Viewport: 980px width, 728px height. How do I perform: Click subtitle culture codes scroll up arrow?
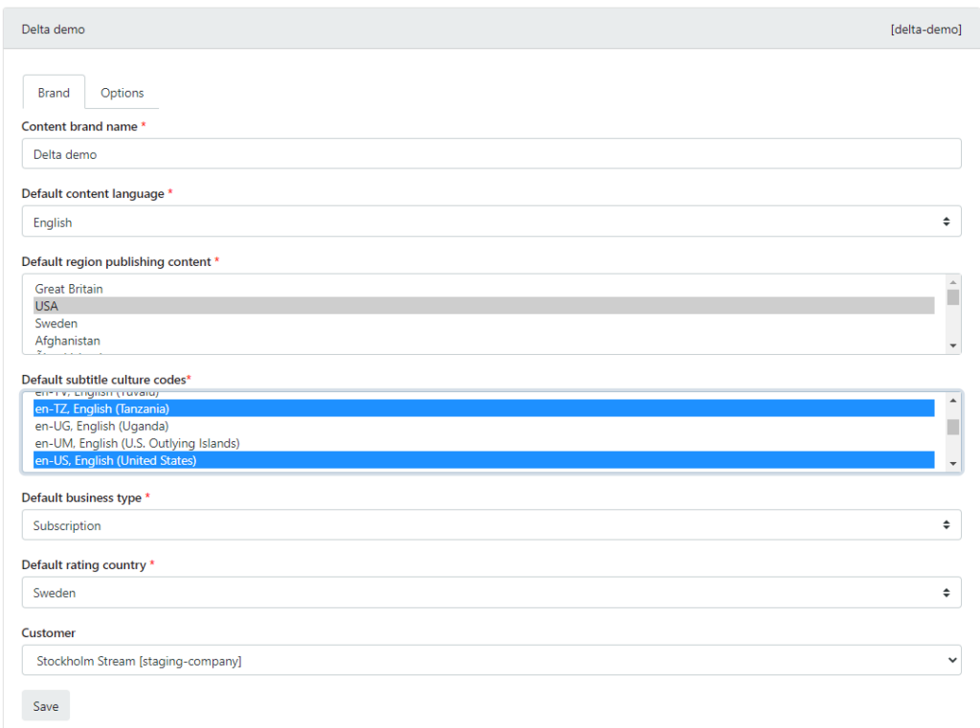point(953,400)
